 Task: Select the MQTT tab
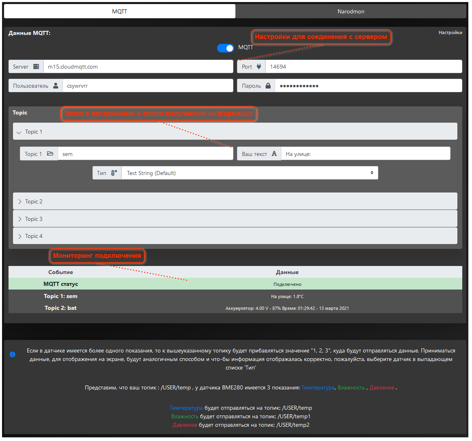coord(119,11)
